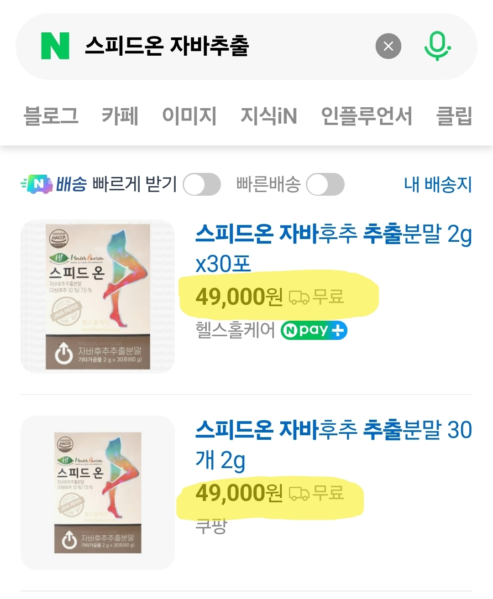493x599 pixels.
Task: Tap the green Naver N logo
Action: (55, 46)
